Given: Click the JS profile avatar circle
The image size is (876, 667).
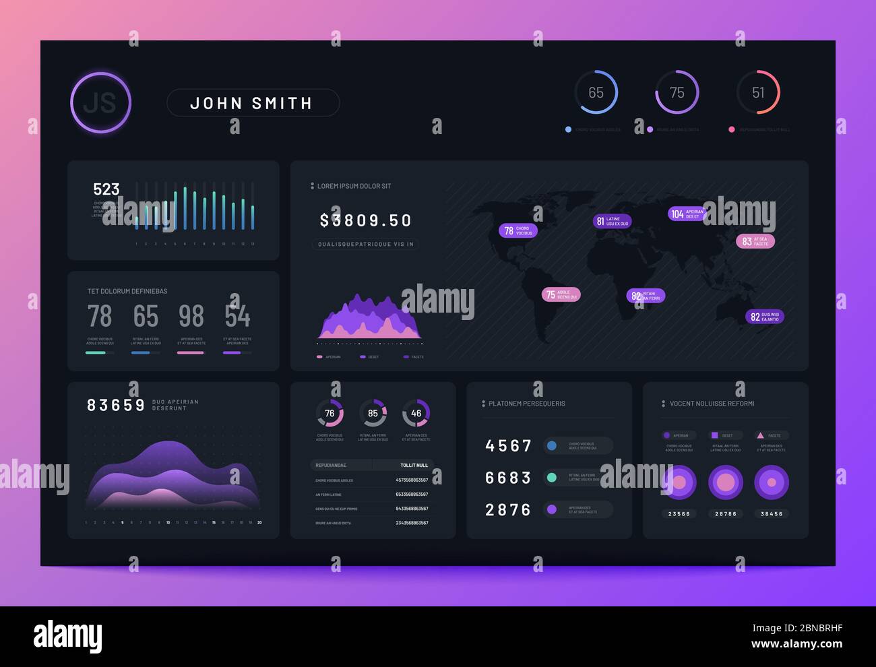Looking at the screenshot, I should [100, 102].
